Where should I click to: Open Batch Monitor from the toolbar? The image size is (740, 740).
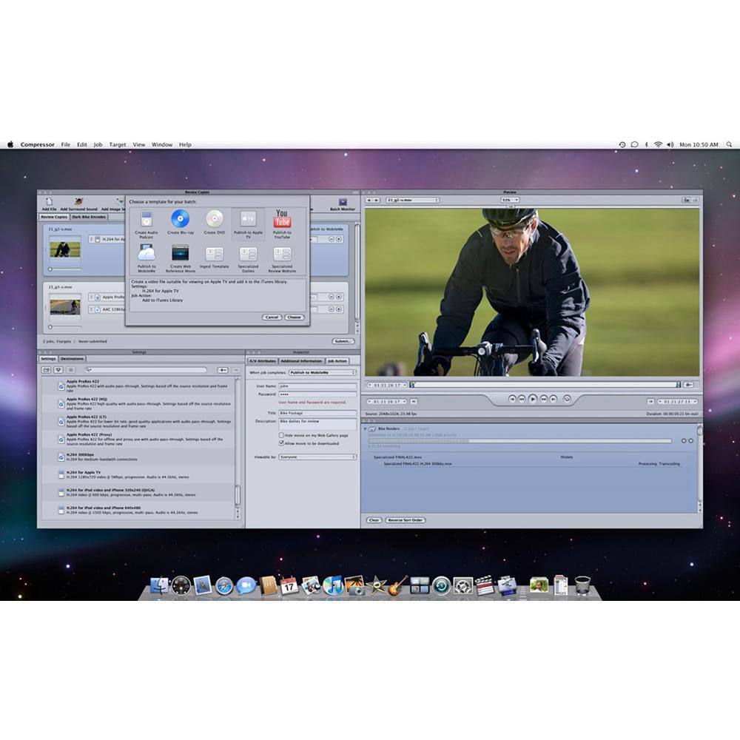tap(343, 202)
